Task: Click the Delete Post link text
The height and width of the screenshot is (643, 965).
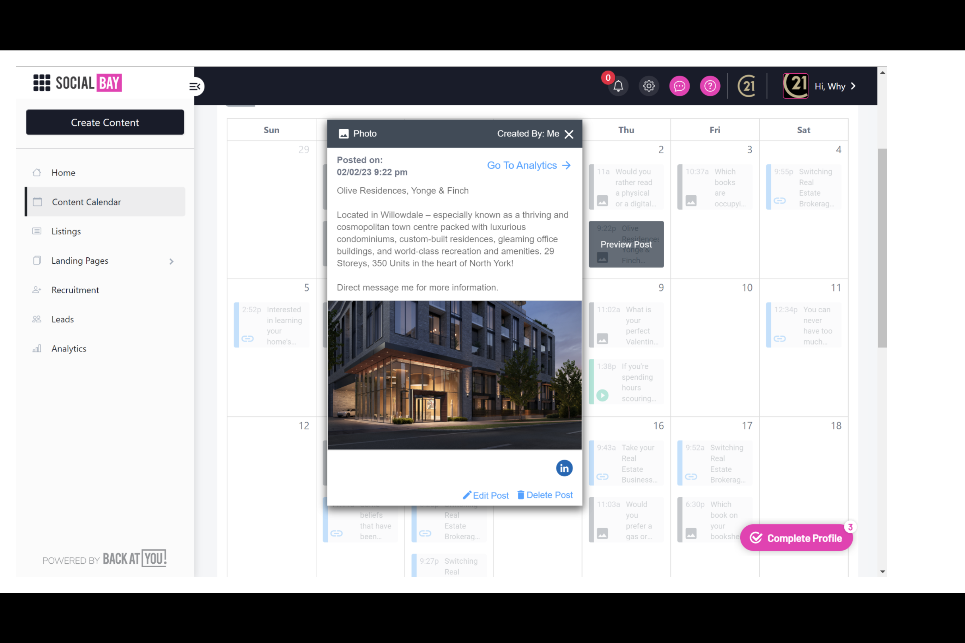Action: (550, 495)
